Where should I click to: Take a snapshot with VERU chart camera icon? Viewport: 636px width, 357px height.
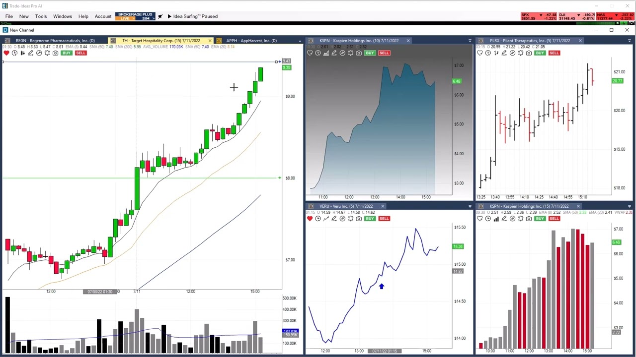click(359, 219)
